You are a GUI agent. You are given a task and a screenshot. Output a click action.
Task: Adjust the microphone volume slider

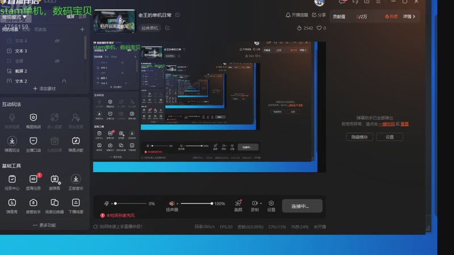click(131, 203)
